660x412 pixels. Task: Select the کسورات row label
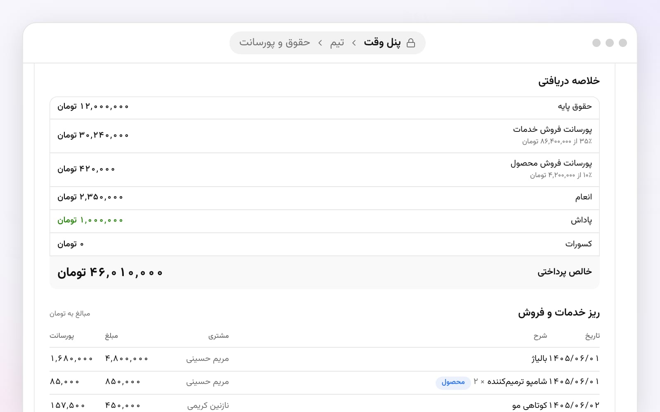(578, 244)
